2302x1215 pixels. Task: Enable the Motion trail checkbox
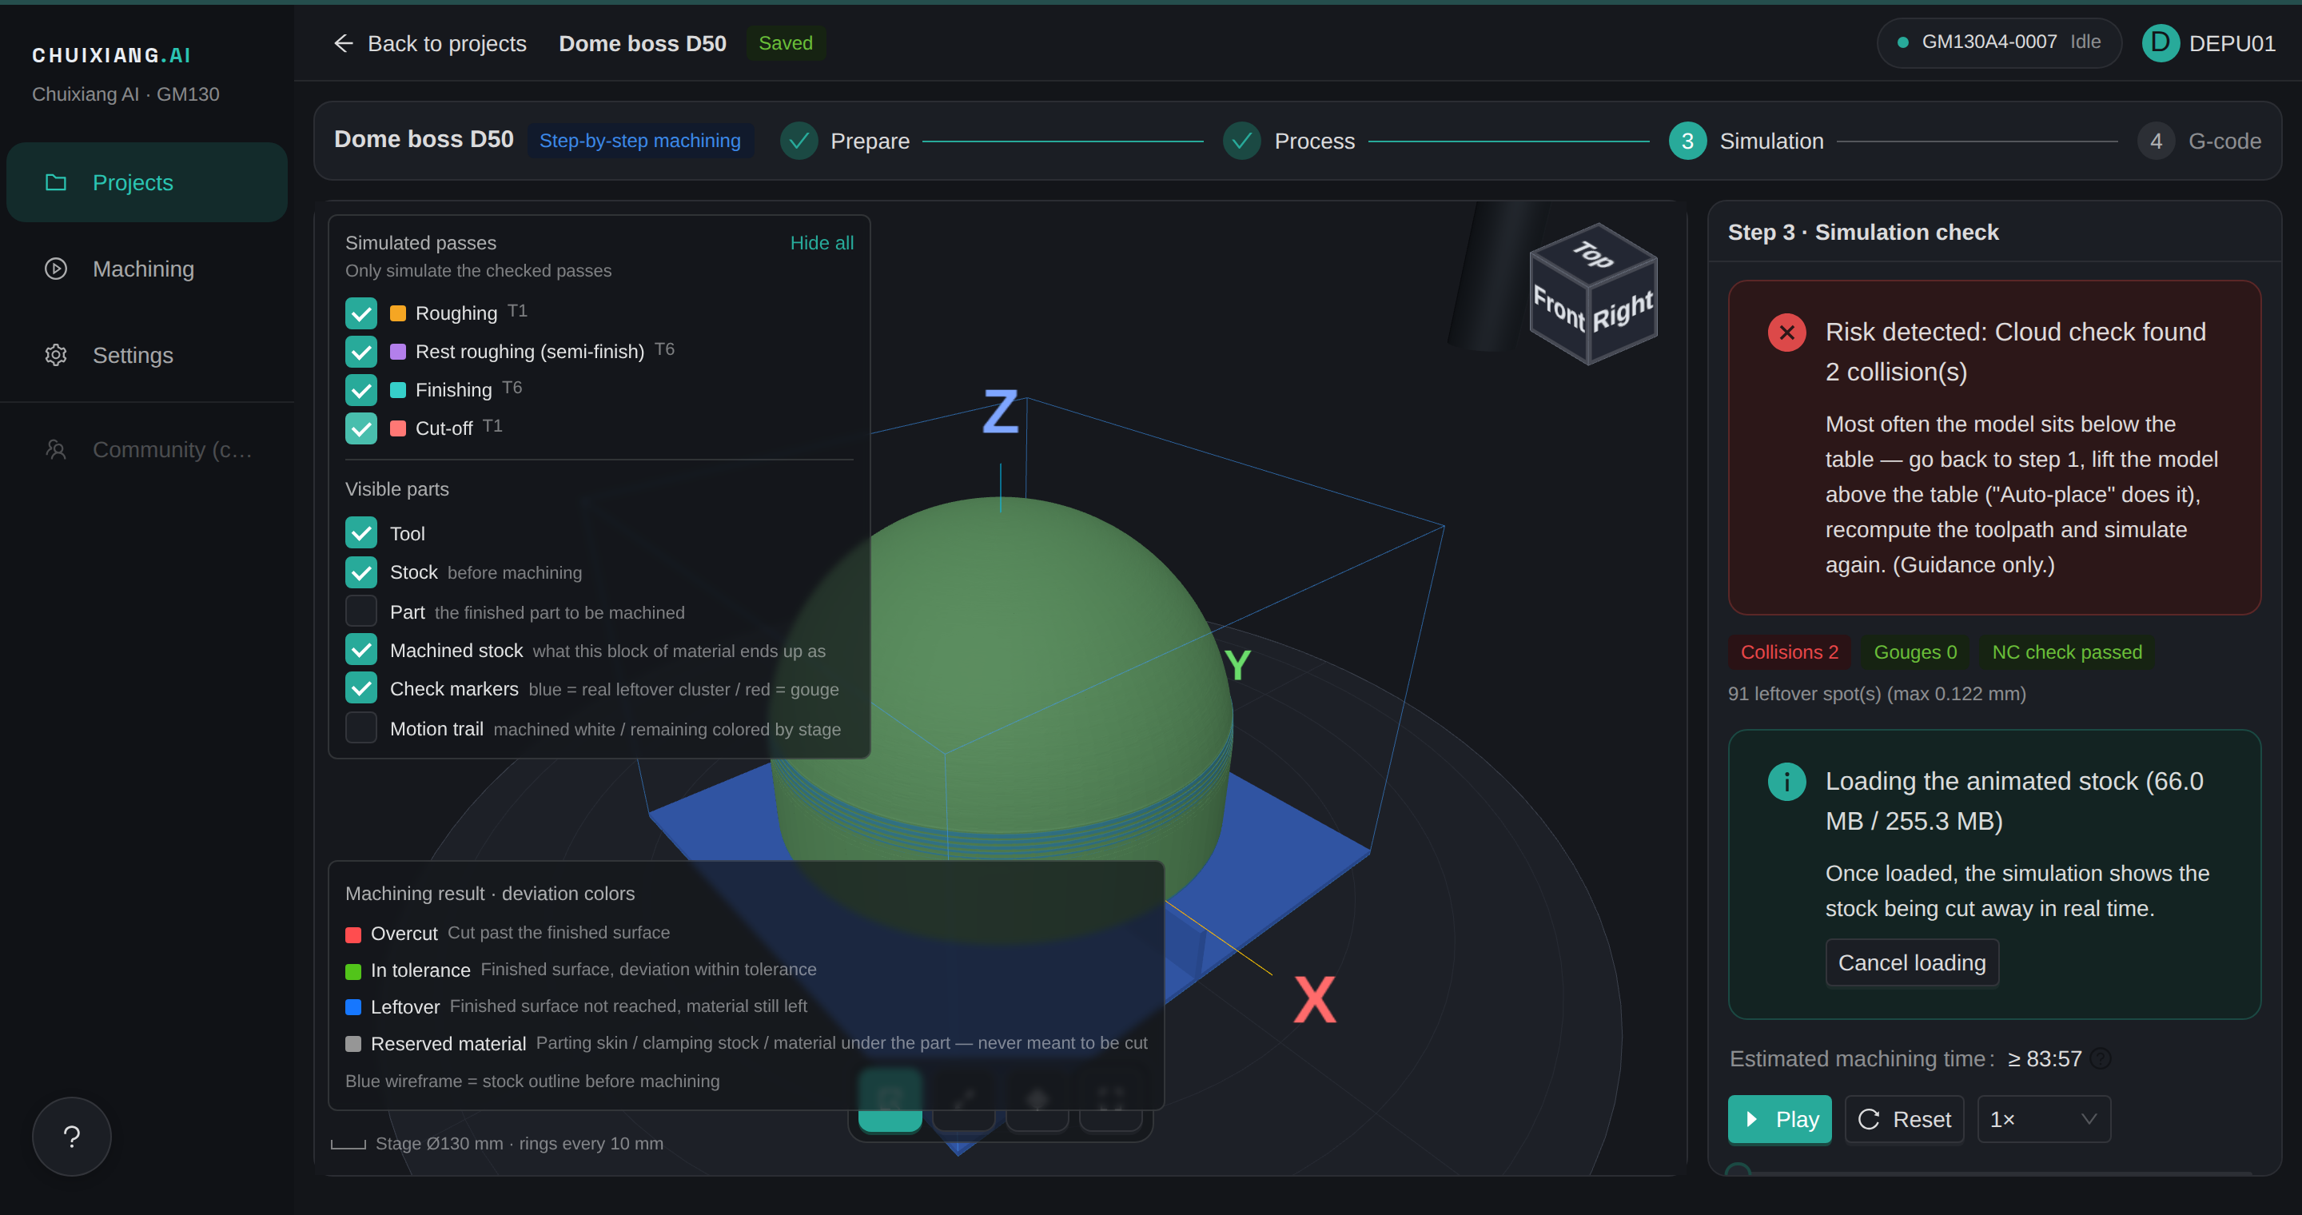tap(361, 728)
